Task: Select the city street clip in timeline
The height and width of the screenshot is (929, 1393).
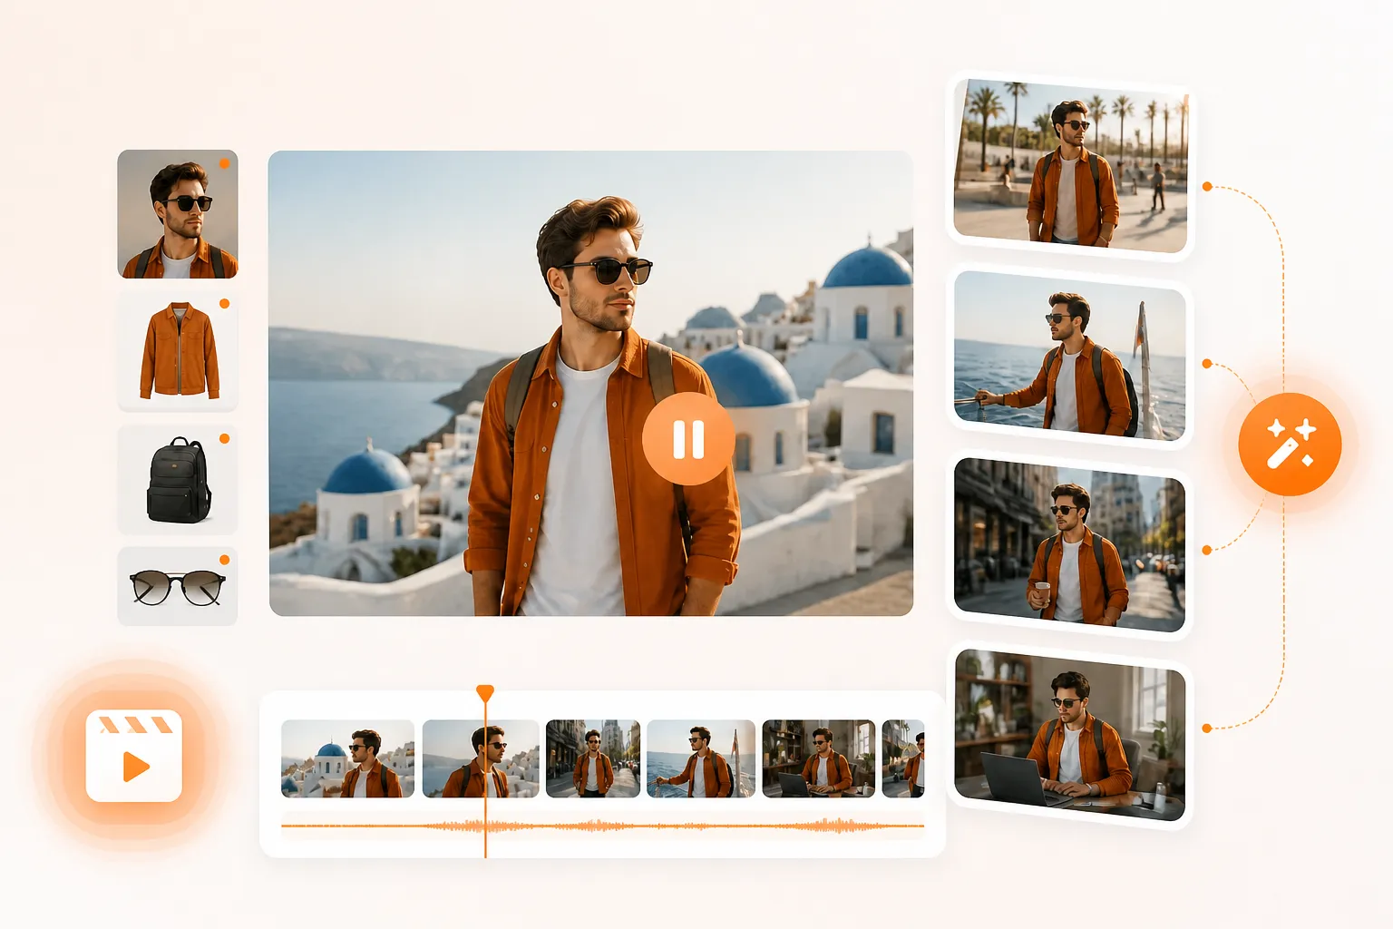Action: pyautogui.click(x=593, y=759)
